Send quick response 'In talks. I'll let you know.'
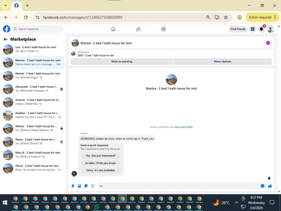 pyautogui.click(x=101, y=163)
